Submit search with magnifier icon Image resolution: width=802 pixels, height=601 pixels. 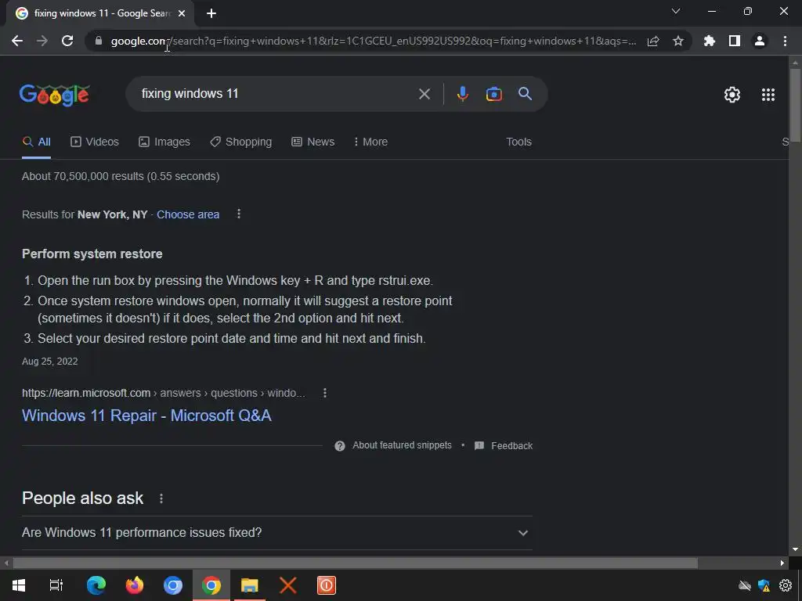tap(525, 94)
